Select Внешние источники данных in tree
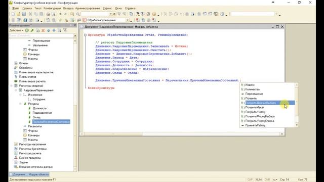The height and width of the screenshot is (182, 324). coord(36,167)
